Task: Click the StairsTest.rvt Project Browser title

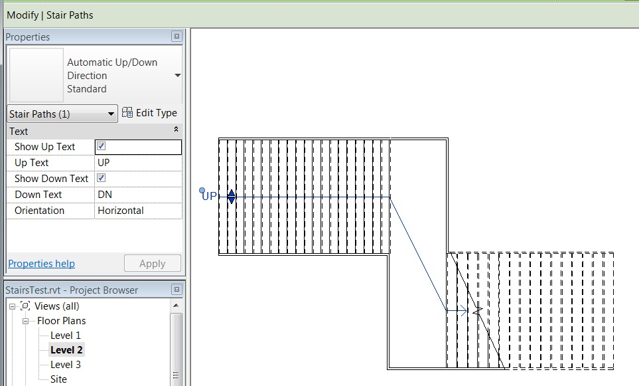Action: [x=72, y=290]
